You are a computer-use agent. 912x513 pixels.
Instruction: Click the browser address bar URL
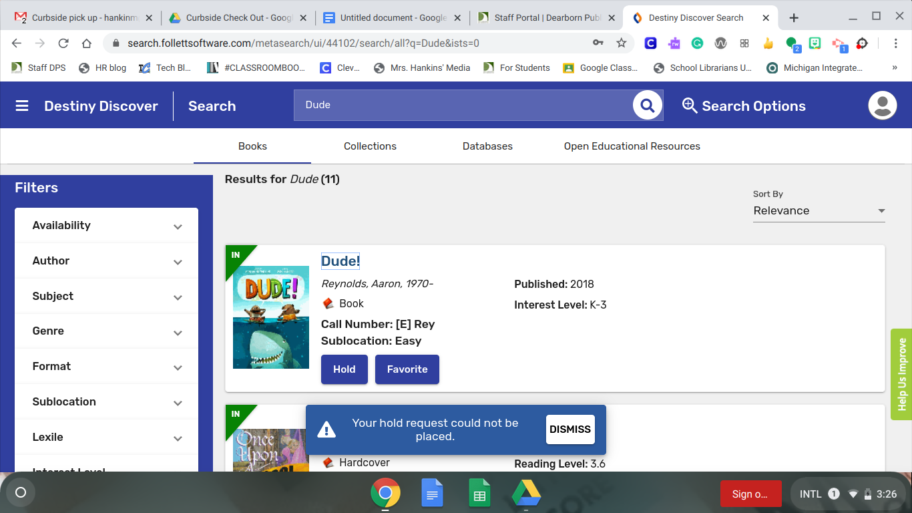(x=303, y=43)
